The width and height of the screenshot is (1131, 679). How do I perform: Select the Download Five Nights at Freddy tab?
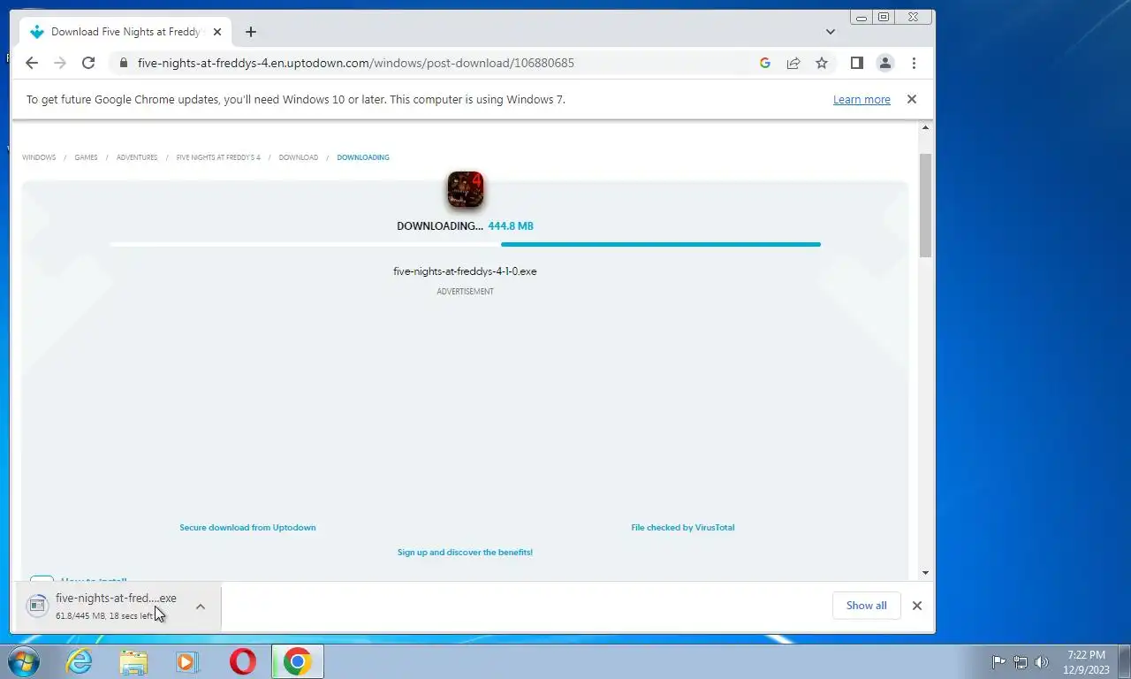click(x=126, y=32)
